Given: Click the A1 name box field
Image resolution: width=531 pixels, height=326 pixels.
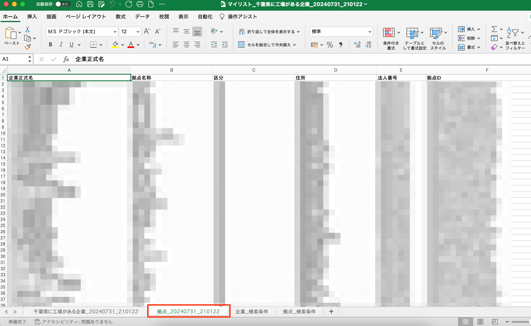Looking at the screenshot, I should (x=14, y=59).
